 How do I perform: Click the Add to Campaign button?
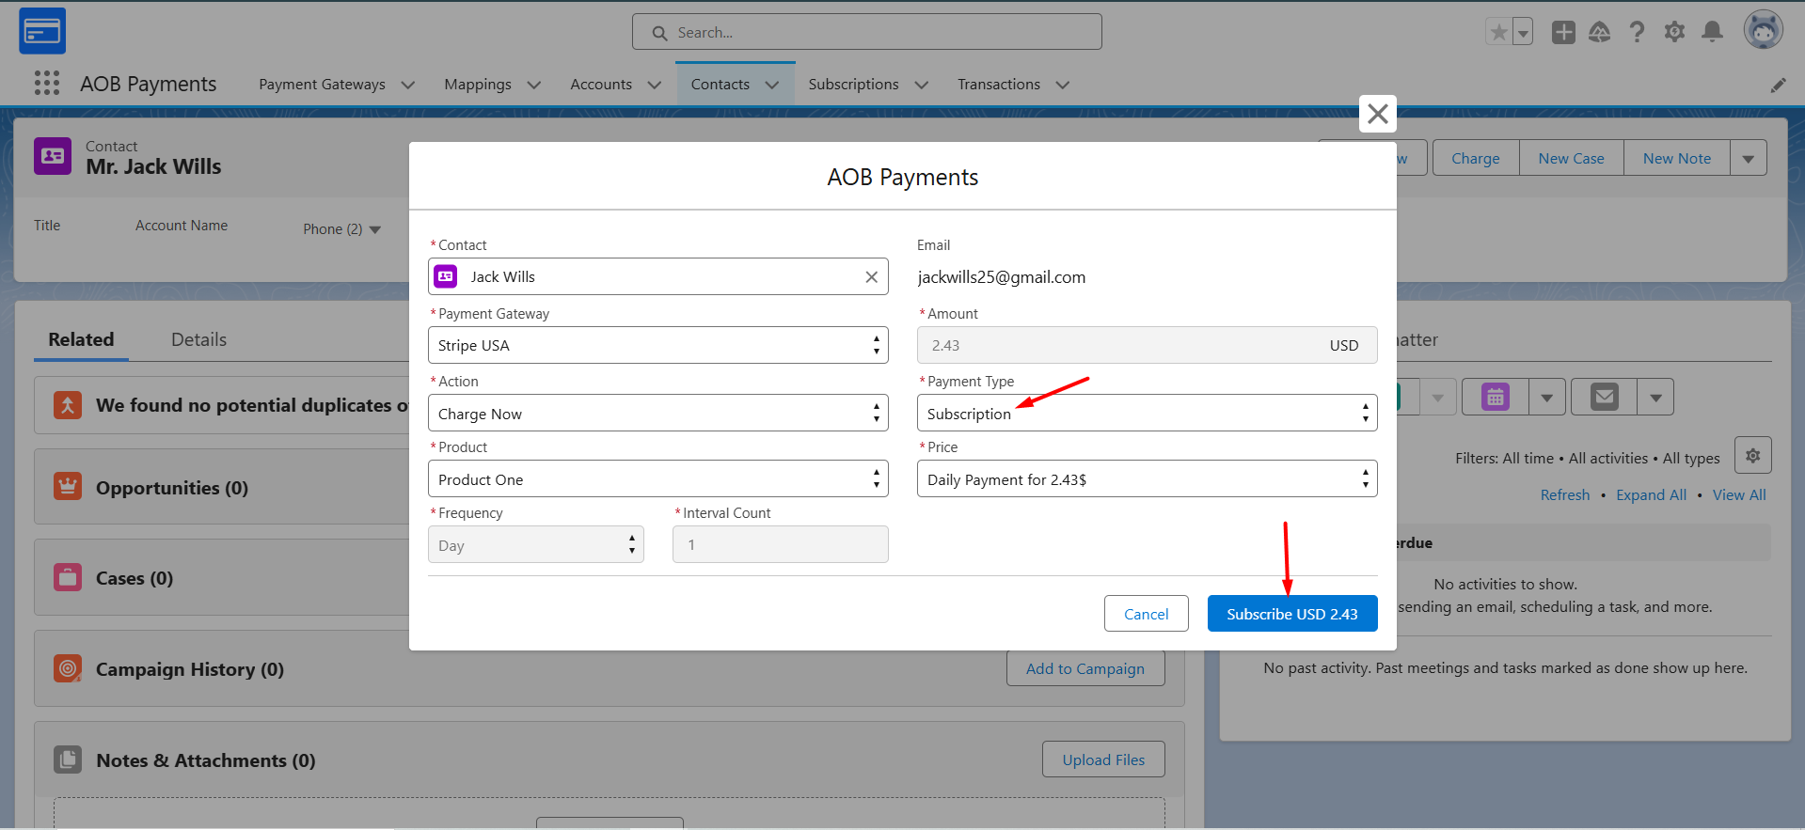pyautogui.click(x=1085, y=668)
